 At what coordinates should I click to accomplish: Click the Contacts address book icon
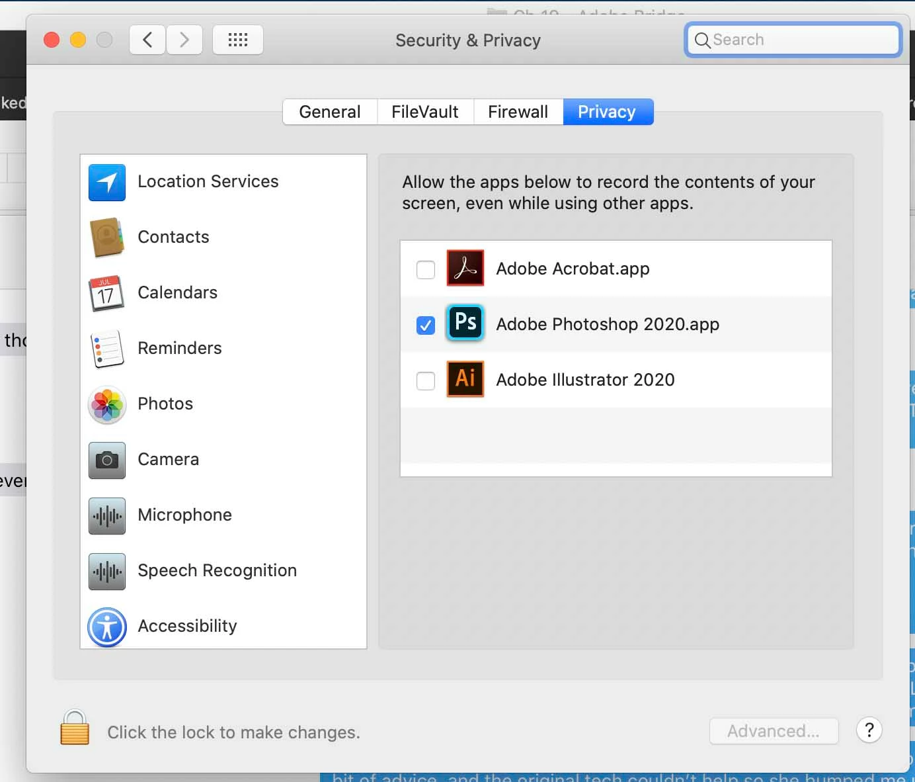107,238
